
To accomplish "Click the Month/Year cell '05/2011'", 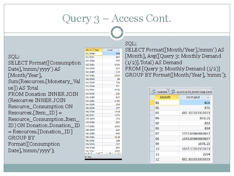I will [94, 101].
